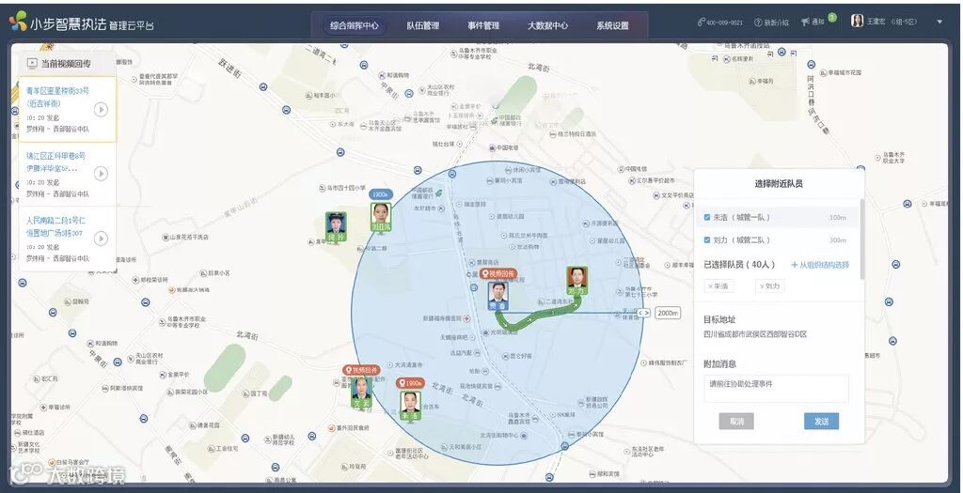This screenshot has width=963, height=493.
Task: Click 300m distance for 刘力
Action: point(837,240)
